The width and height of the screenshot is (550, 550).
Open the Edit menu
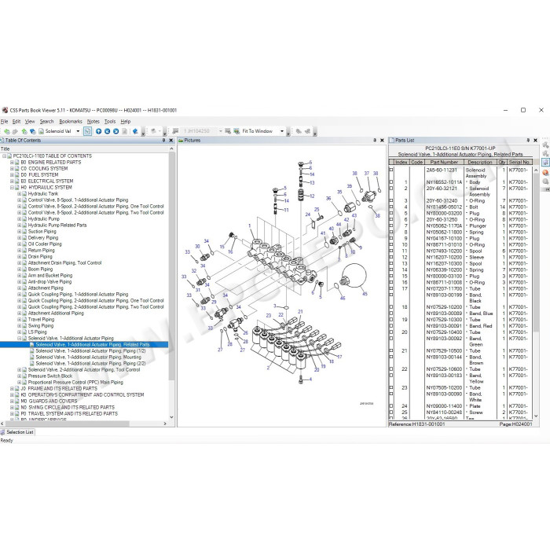(16, 121)
